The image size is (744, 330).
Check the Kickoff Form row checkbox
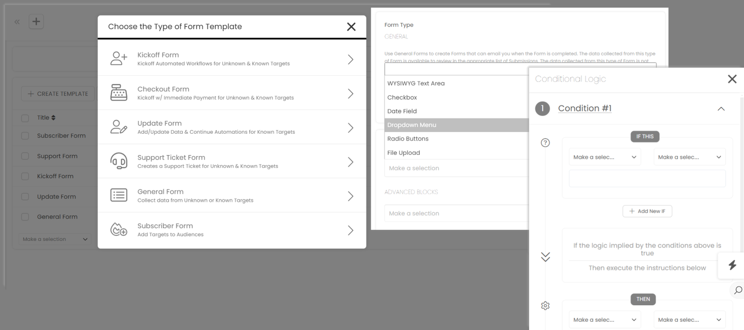[25, 176]
